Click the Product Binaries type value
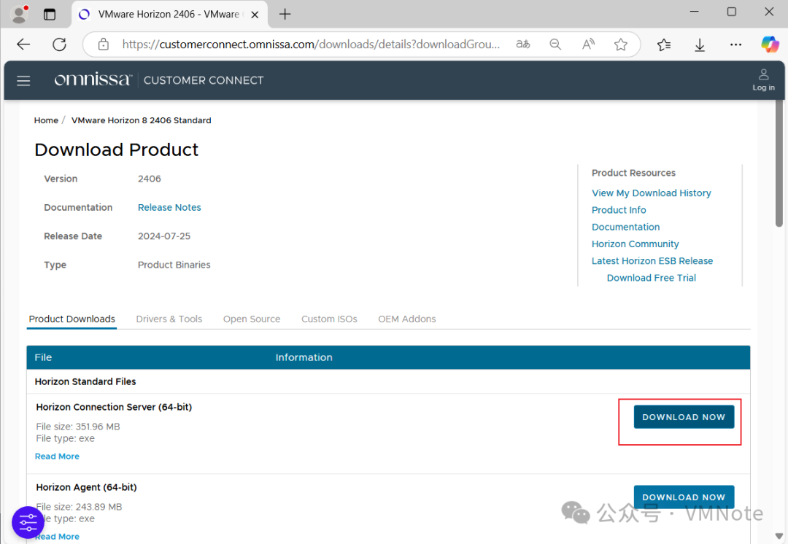Viewport: 788px width, 544px height. [174, 265]
